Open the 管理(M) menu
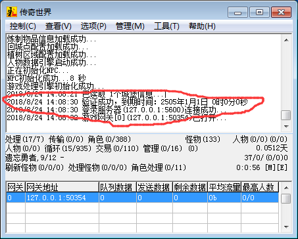Screen dimensions: 298x239 [130, 26]
